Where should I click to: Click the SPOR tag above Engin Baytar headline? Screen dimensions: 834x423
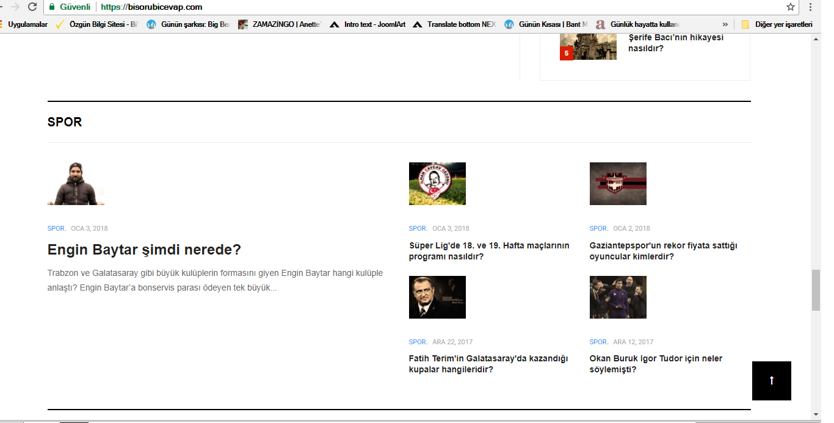[56, 228]
